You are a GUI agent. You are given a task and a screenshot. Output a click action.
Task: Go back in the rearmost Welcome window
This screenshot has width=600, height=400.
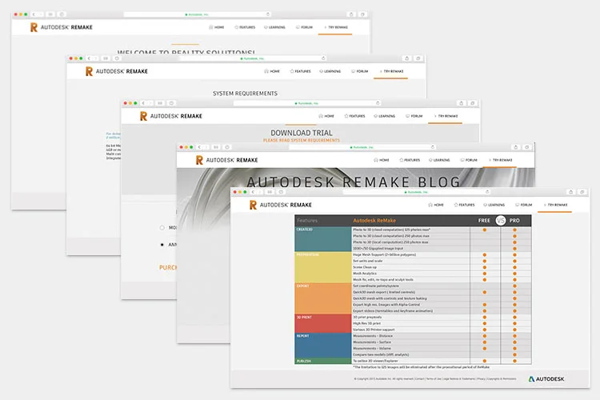click(34, 14)
